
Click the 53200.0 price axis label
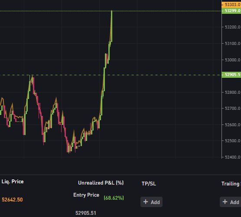coord(232,27)
